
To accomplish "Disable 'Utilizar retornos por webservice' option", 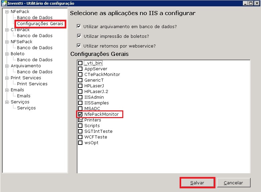I will pyautogui.click(x=79, y=46).
